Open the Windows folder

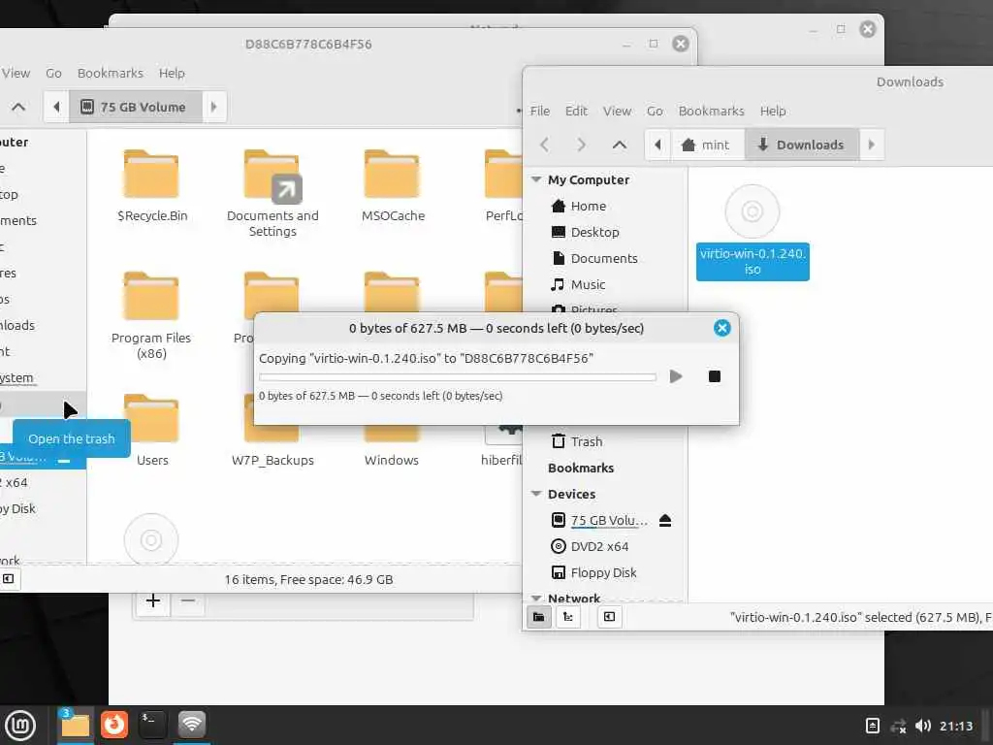(x=392, y=443)
